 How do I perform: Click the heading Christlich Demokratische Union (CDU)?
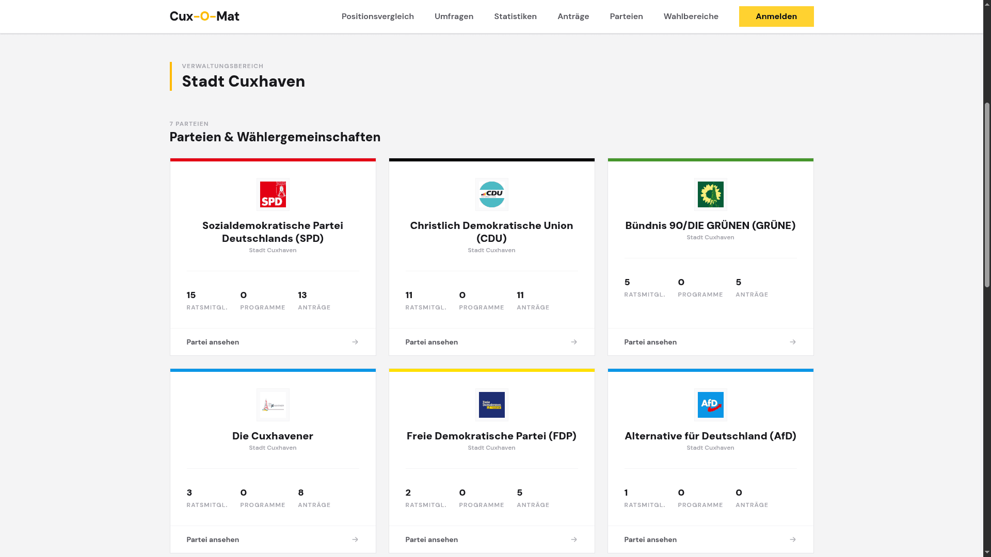(x=491, y=232)
